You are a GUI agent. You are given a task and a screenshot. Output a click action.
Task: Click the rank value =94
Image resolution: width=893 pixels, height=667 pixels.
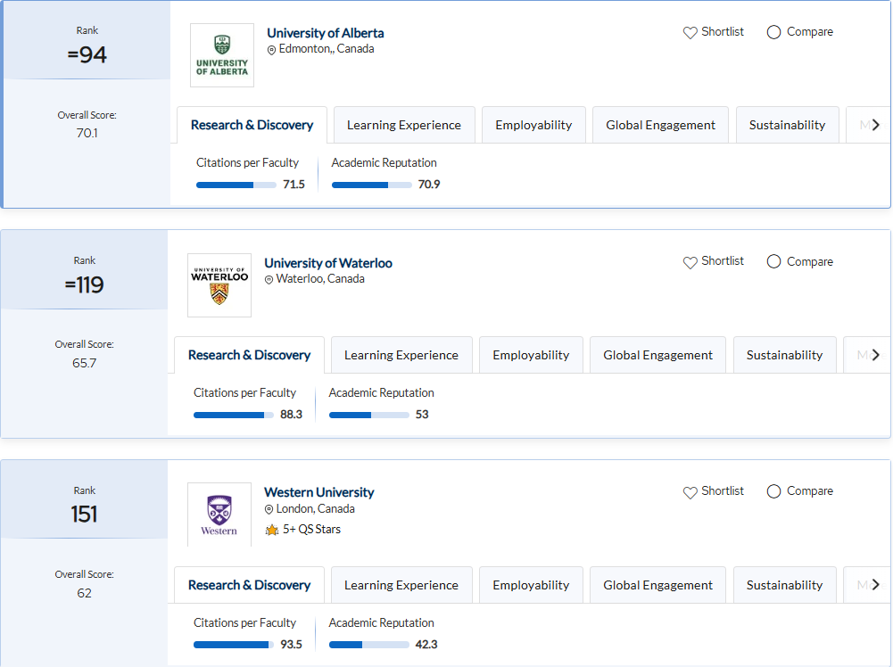[x=87, y=54]
